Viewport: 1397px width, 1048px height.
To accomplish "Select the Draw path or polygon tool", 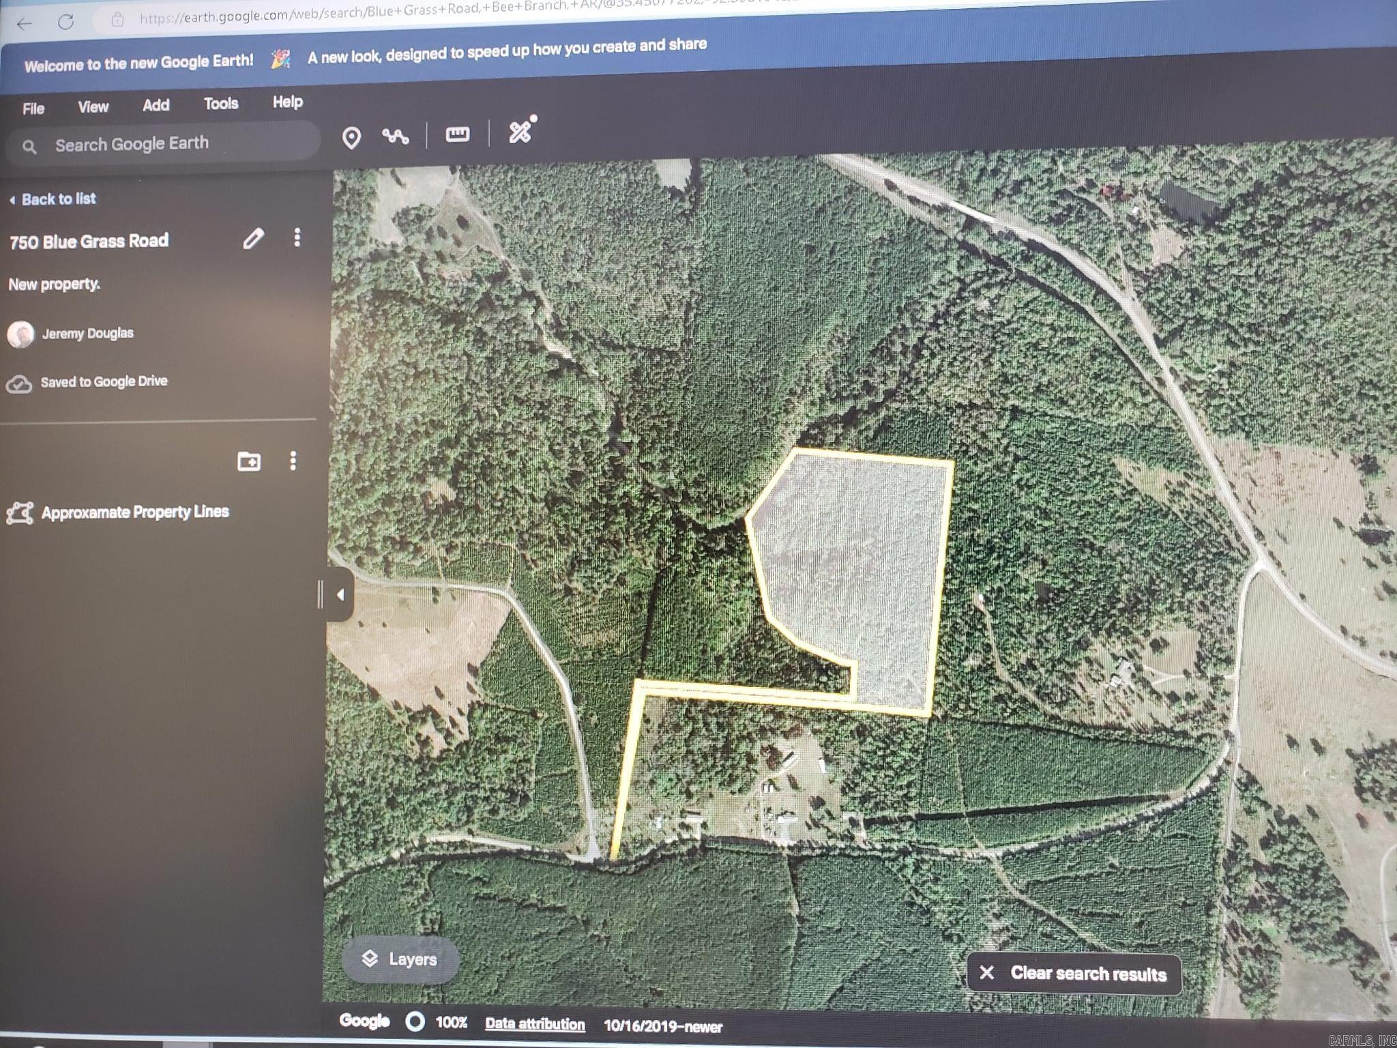I will 396,136.
